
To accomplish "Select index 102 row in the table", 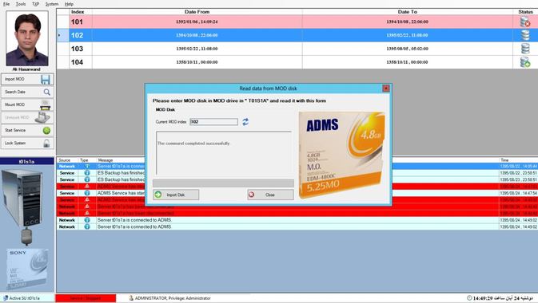I will coord(297,35).
